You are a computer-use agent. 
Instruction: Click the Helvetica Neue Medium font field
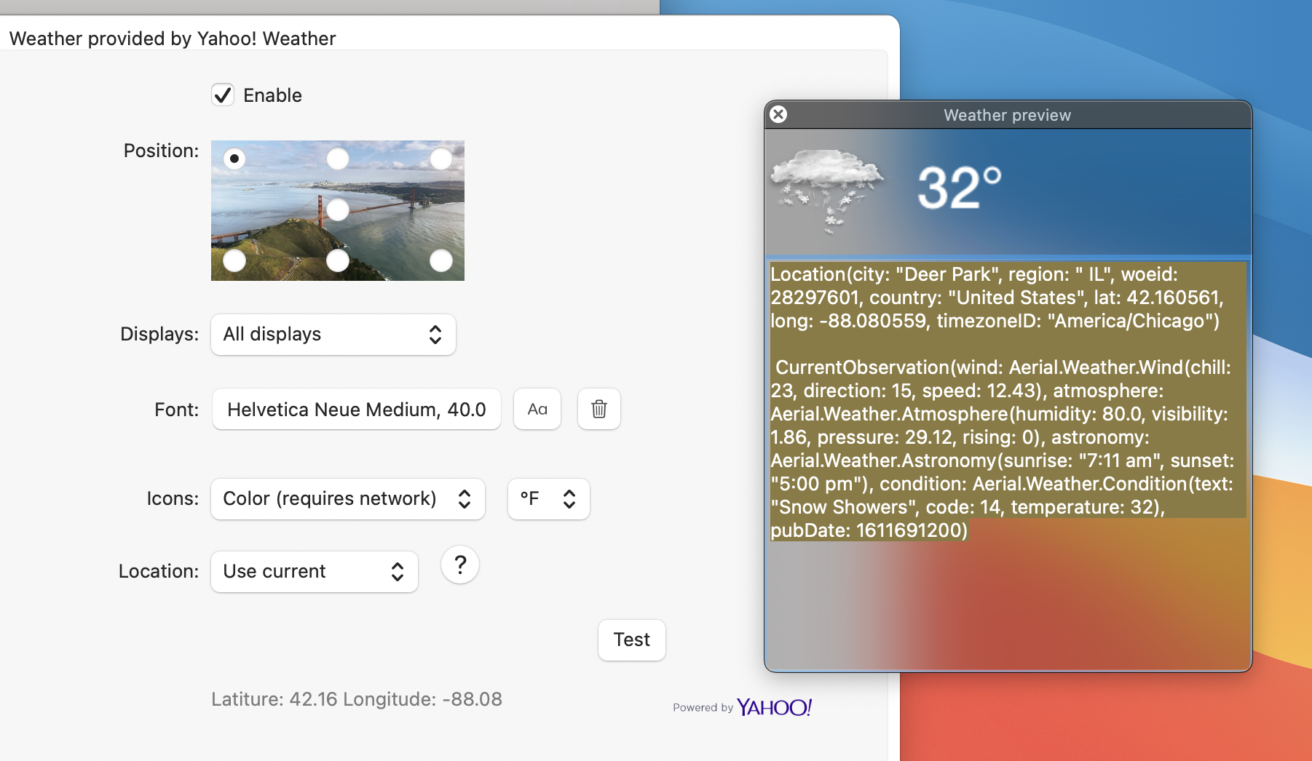tap(357, 409)
